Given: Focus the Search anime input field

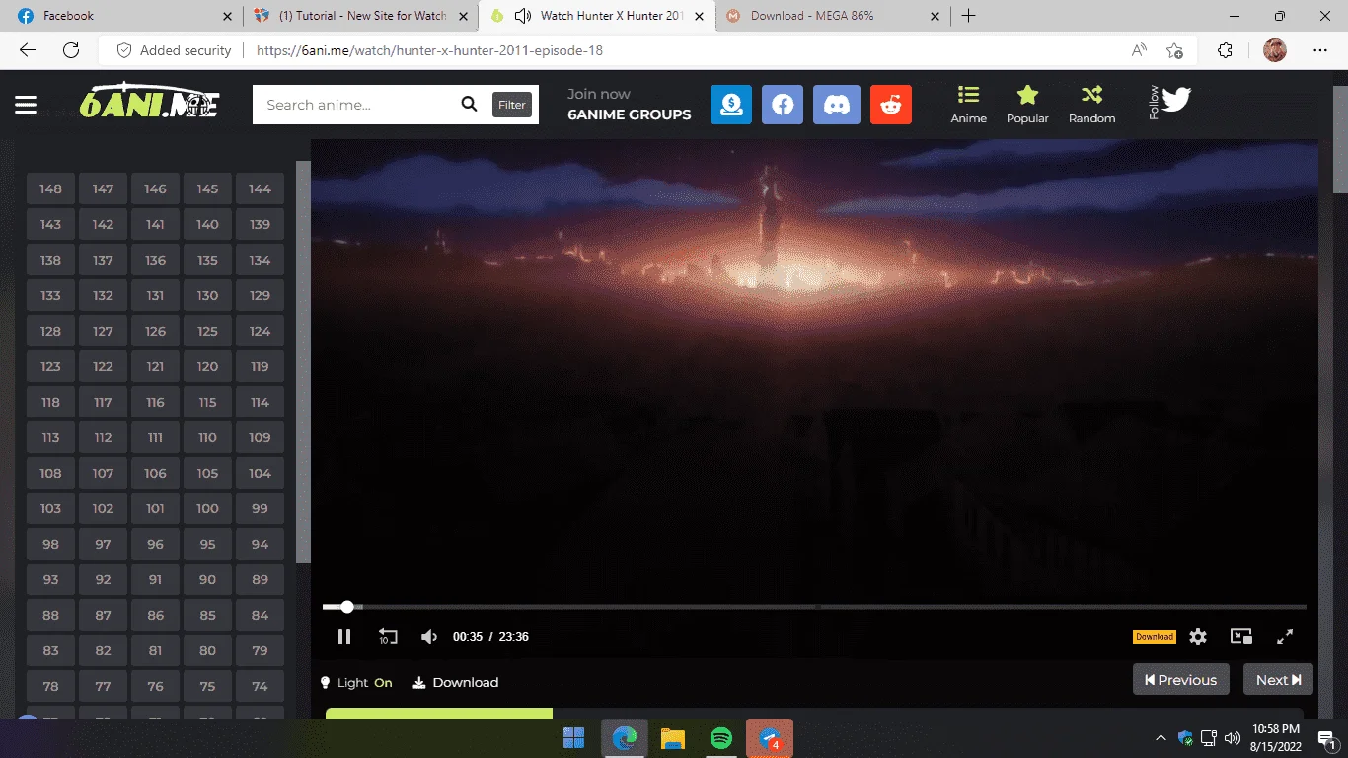Looking at the screenshot, I should click(356, 105).
